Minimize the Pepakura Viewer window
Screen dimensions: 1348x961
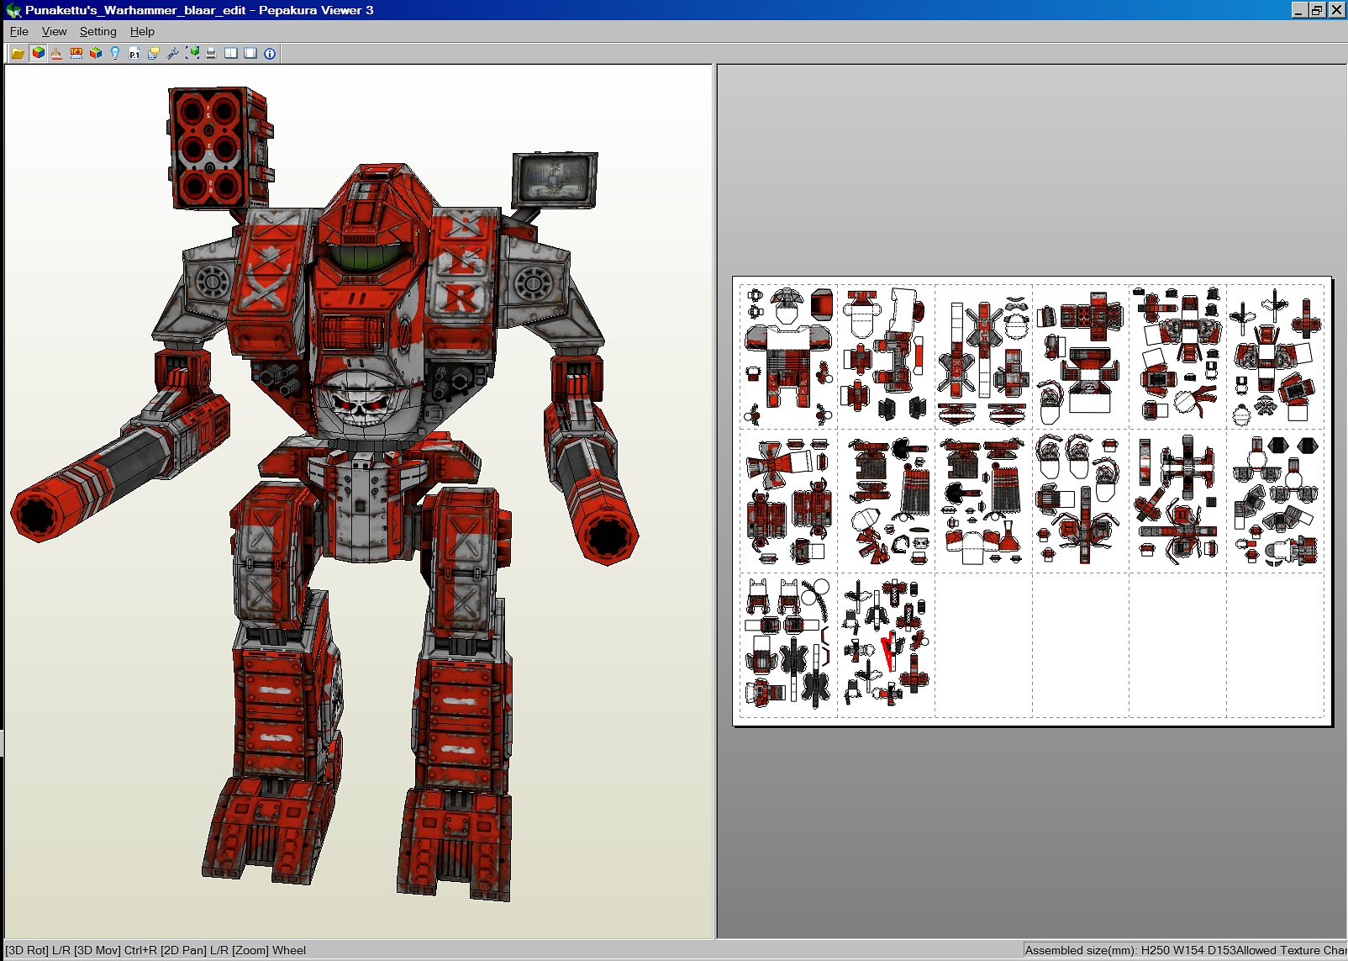tap(1298, 10)
